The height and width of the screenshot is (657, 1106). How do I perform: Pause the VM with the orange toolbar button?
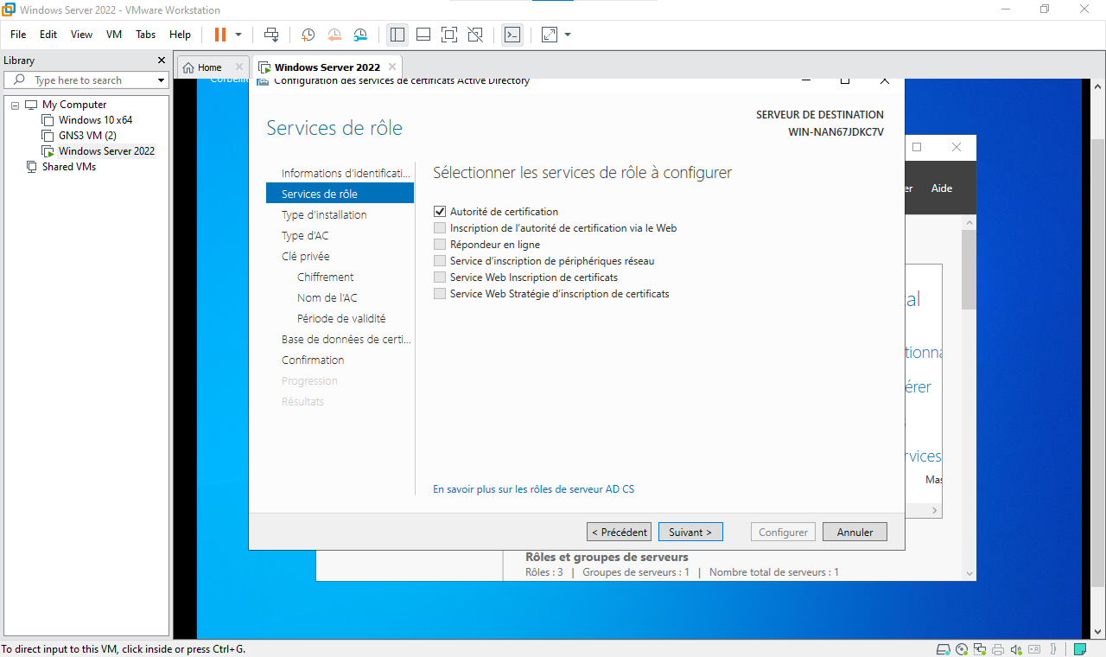(x=219, y=35)
